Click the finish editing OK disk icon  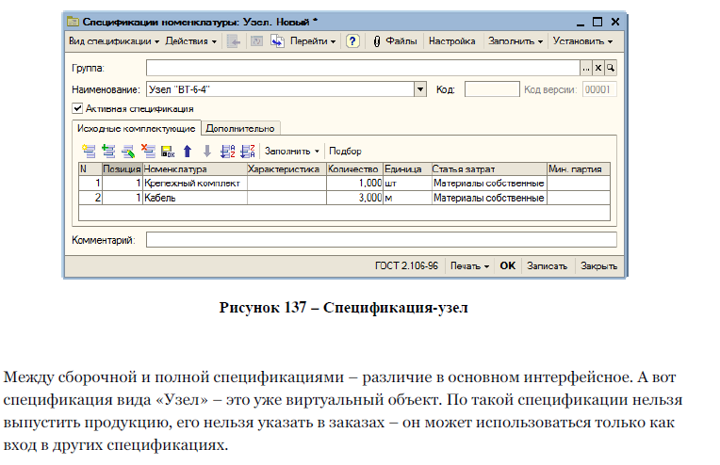click(x=168, y=151)
